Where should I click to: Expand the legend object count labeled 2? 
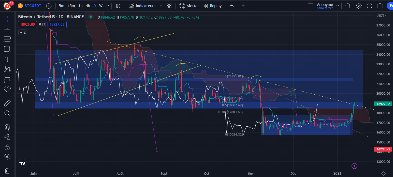pyautogui.click(x=22, y=32)
